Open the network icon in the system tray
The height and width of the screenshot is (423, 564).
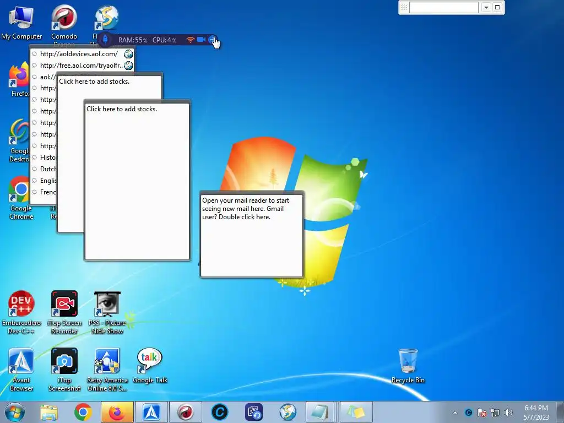click(x=495, y=413)
